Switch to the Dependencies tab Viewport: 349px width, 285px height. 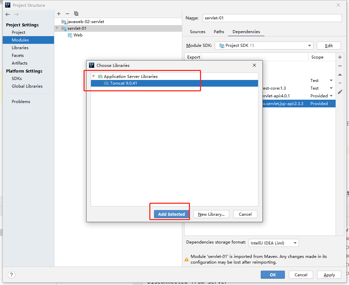(246, 31)
